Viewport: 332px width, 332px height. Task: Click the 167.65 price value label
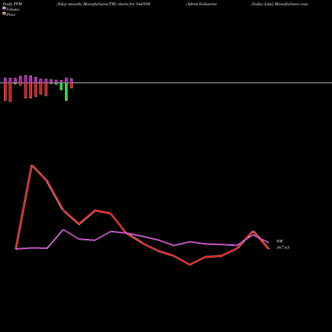tap(283, 248)
